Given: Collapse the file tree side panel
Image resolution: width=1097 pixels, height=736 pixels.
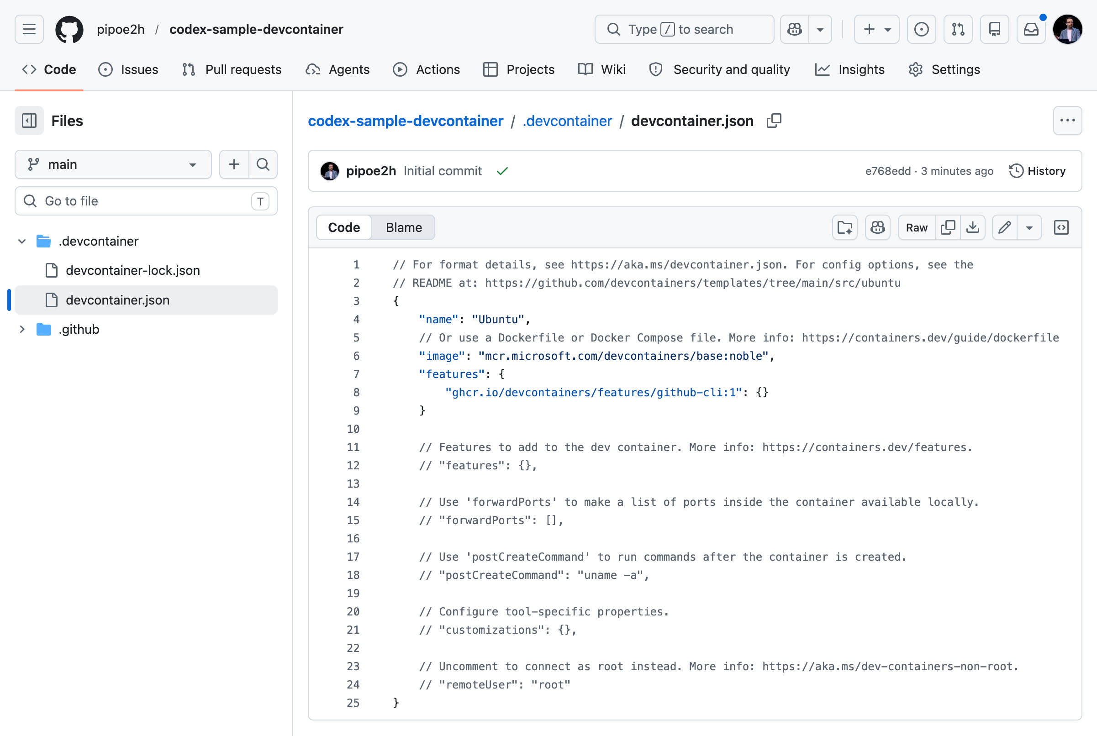Looking at the screenshot, I should tap(29, 121).
